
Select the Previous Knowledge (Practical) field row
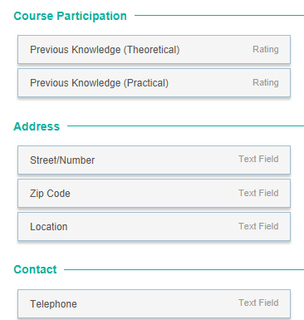tap(154, 83)
